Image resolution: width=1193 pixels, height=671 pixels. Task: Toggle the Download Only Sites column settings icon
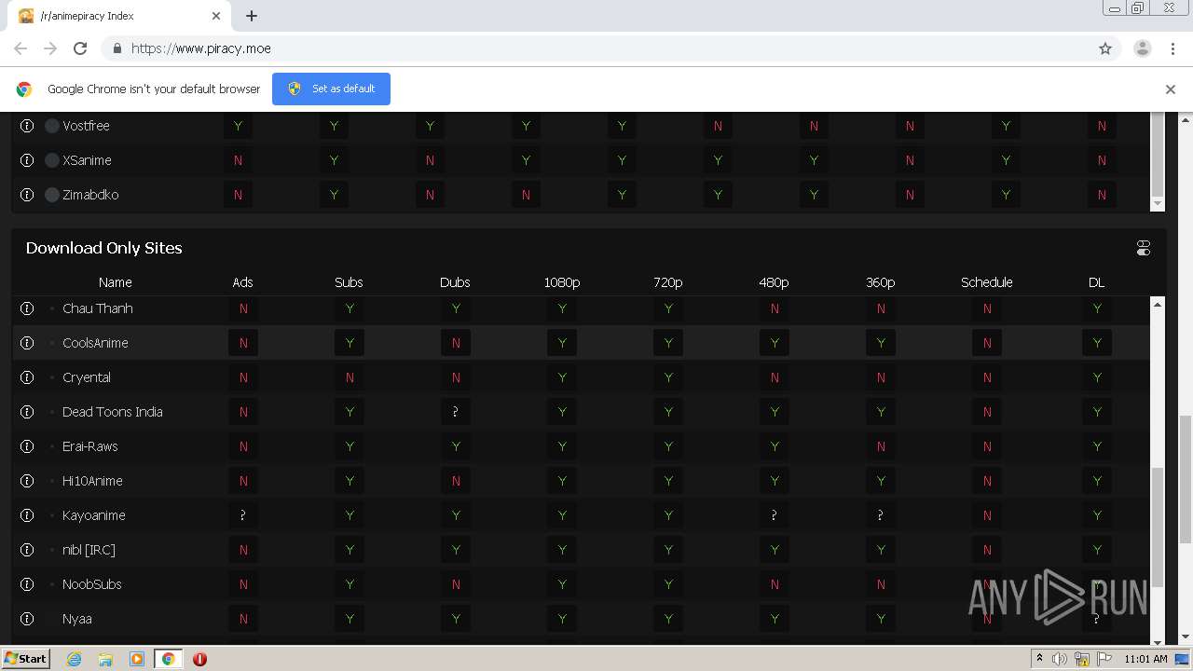[x=1144, y=248]
